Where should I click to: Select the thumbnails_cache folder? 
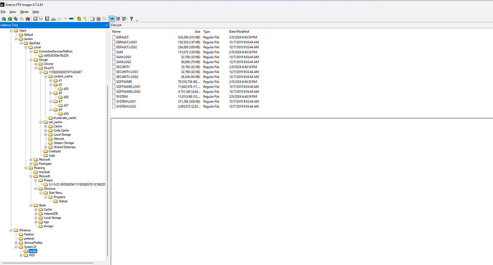65,118
